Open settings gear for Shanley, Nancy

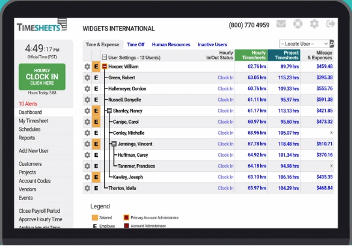(x=87, y=111)
